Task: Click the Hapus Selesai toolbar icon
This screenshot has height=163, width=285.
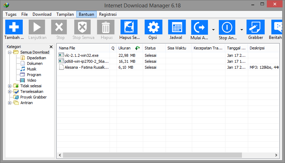Action: pyautogui.click(x=129, y=27)
